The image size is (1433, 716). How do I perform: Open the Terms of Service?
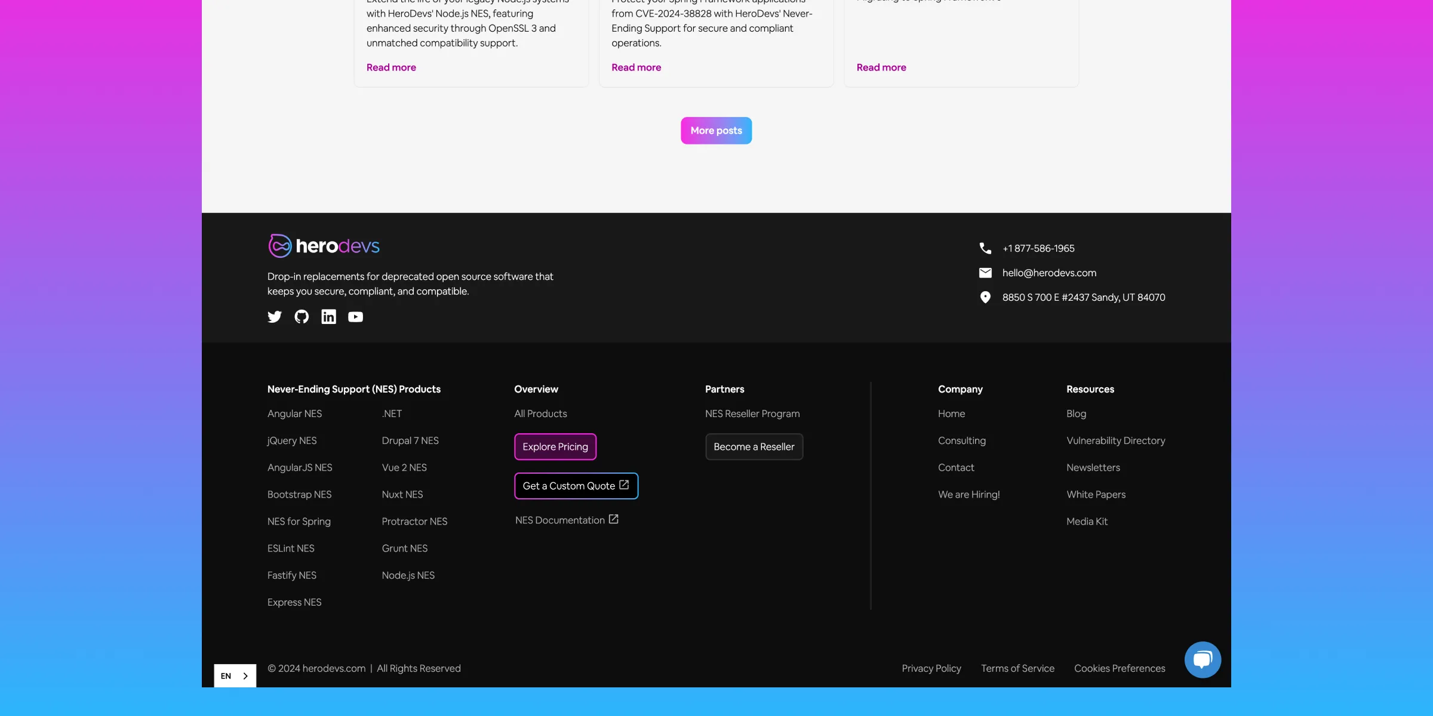click(x=1017, y=668)
